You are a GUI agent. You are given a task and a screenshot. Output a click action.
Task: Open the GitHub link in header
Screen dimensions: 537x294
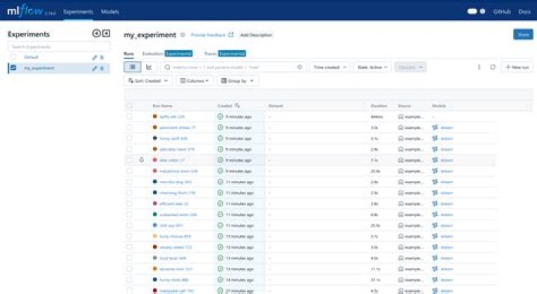tap(502, 12)
